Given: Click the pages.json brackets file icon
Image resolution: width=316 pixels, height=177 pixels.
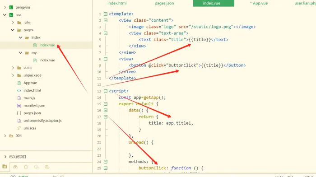Looking at the screenshot, I should point(19,113).
